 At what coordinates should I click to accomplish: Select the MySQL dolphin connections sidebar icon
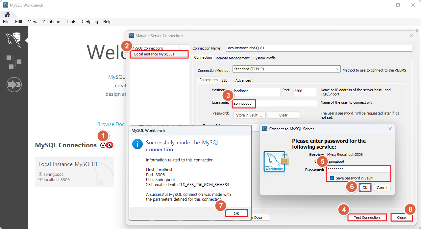click(x=14, y=40)
